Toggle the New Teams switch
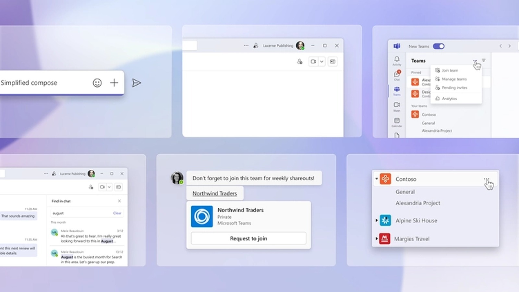The width and height of the screenshot is (519, 292). tap(439, 46)
